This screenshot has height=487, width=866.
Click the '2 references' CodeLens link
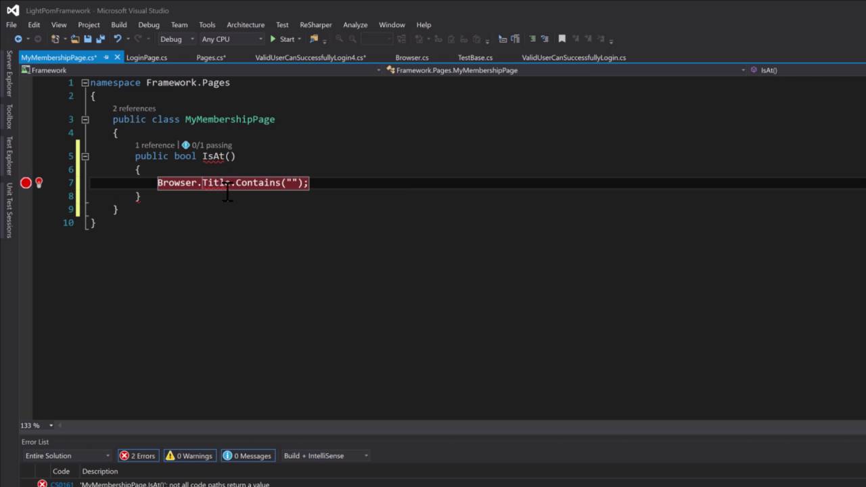pyautogui.click(x=134, y=108)
